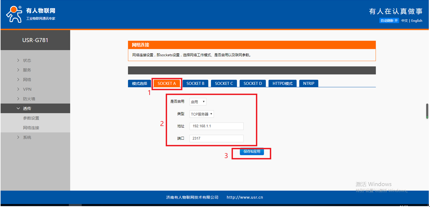This screenshot has height=207, width=430.
Task: Click the 端口 input field
Action: click(x=216, y=138)
